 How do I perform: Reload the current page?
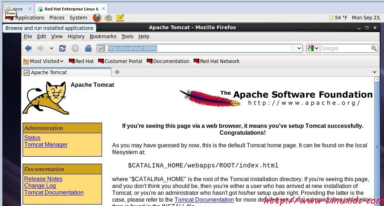click(62, 48)
